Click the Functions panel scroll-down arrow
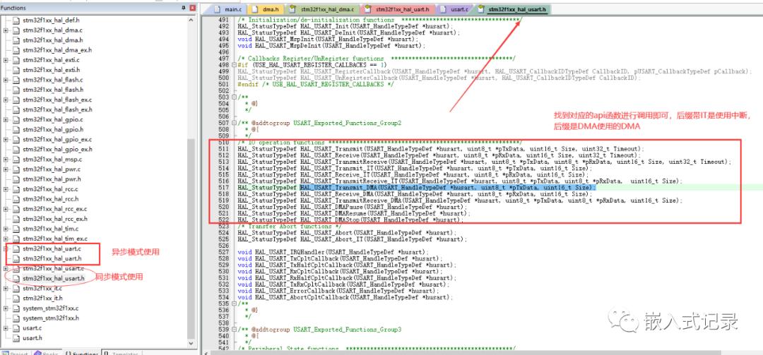763x355 pixels. point(191,342)
